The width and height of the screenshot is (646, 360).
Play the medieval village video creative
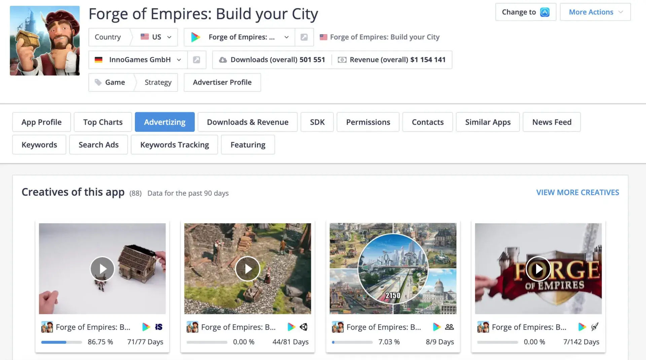click(248, 269)
